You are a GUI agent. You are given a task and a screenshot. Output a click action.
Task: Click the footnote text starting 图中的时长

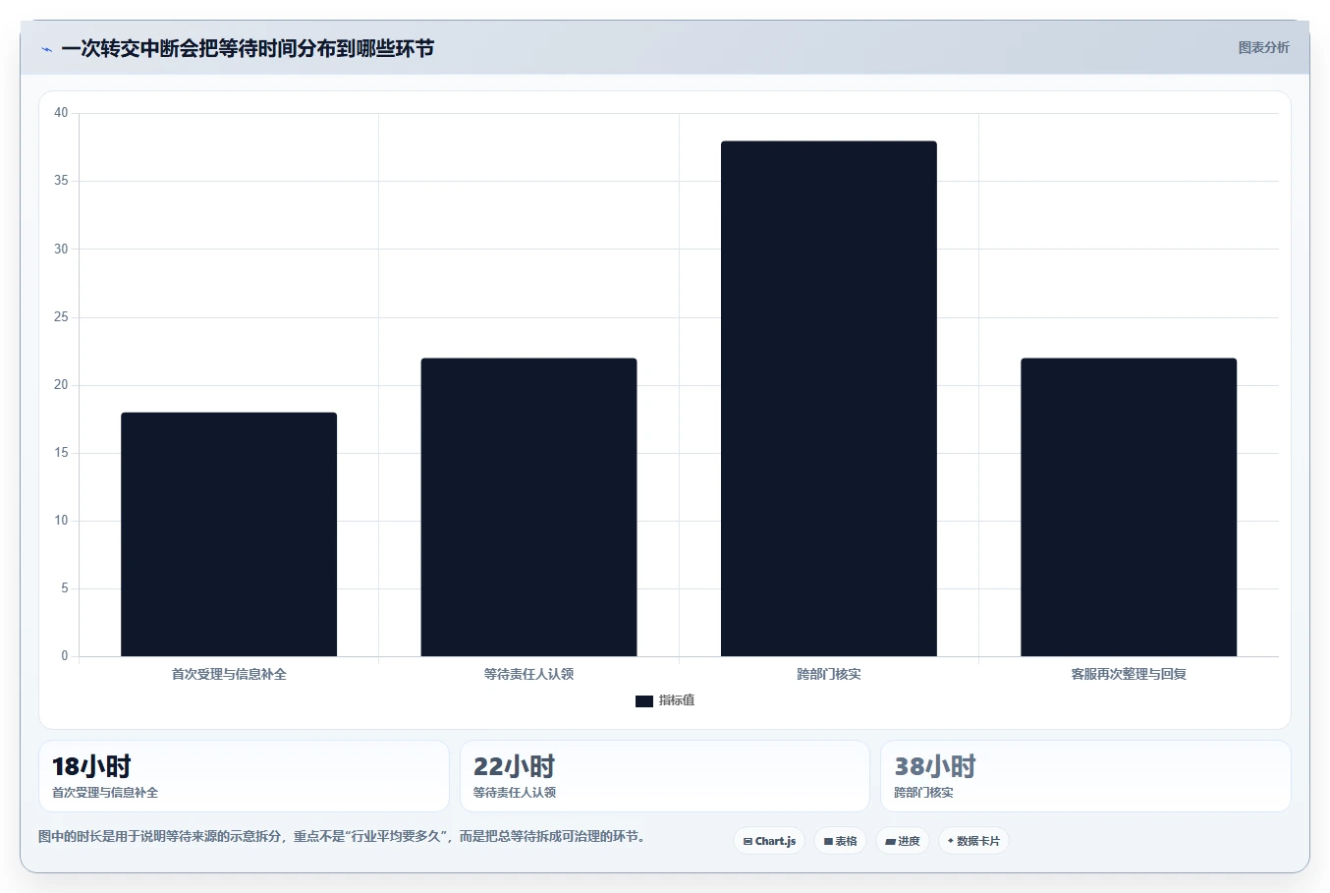[x=344, y=837]
